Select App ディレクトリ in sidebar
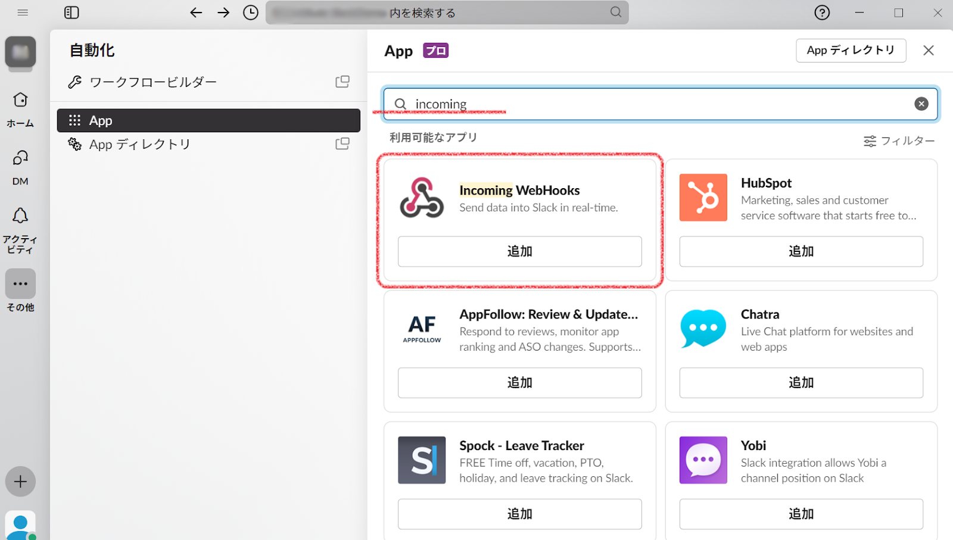This screenshot has height=540, width=953. coord(208,144)
